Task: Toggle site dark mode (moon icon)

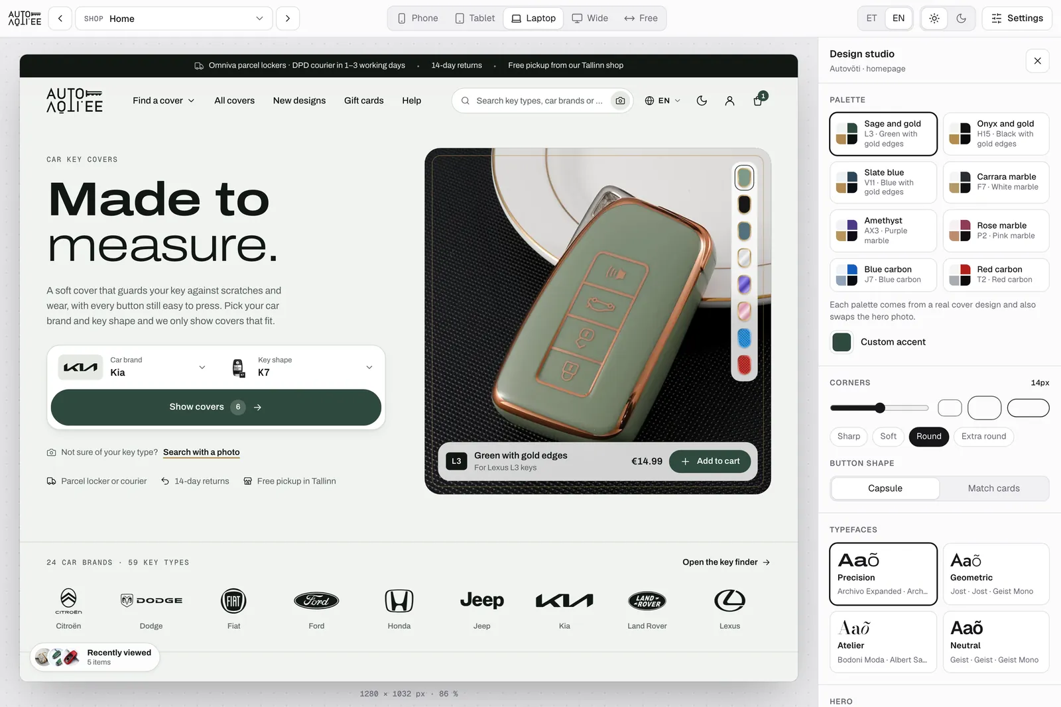Action: pyautogui.click(x=702, y=101)
